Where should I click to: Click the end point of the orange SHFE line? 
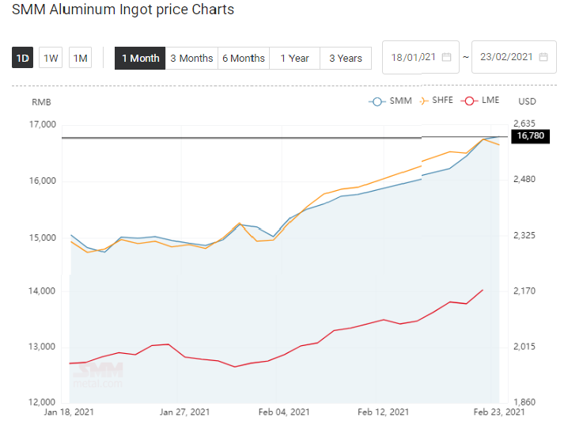tap(499, 145)
